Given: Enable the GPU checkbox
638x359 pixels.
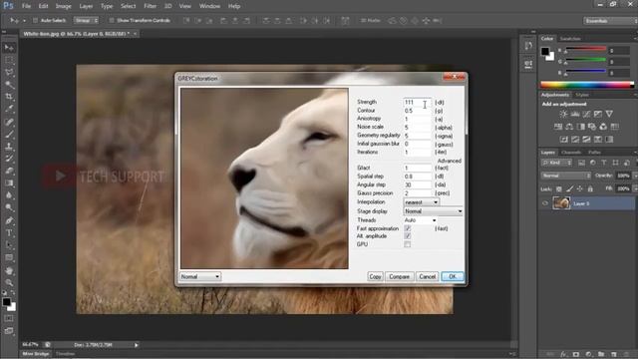Looking at the screenshot, I should [x=408, y=244].
